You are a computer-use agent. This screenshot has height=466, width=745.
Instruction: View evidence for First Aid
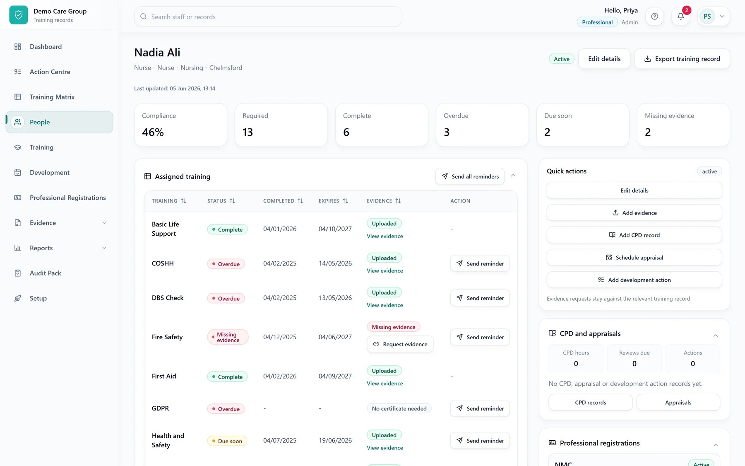pos(385,384)
